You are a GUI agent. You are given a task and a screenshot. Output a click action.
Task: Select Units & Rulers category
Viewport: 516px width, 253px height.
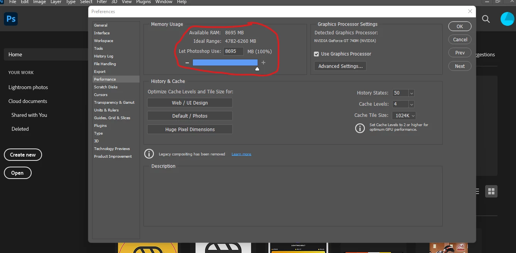click(x=116, y=110)
